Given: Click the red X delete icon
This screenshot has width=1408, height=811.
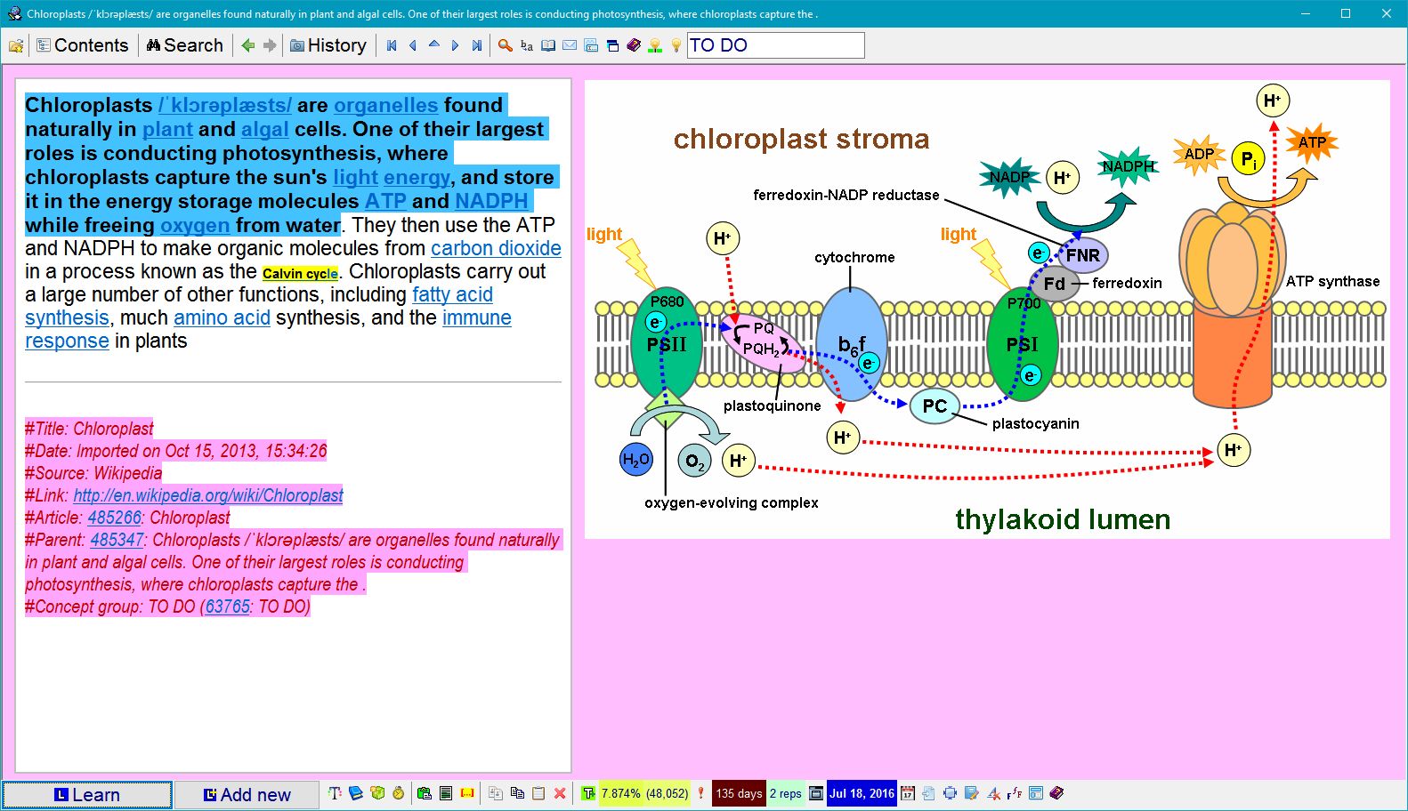Looking at the screenshot, I should coord(560,793).
